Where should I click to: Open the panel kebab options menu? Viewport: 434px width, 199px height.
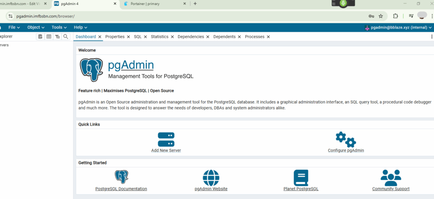(431, 37)
